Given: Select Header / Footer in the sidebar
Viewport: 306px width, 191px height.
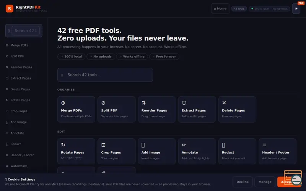Looking at the screenshot, I should pyautogui.click(x=22, y=155).
